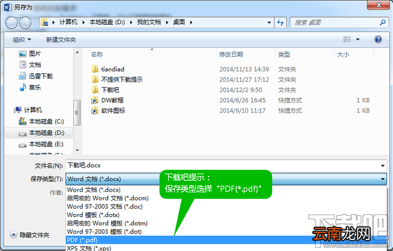Click 我的文档 in the address breadcrumb
This screenshot has height=251, width=393.
click(x=149, y=22)
